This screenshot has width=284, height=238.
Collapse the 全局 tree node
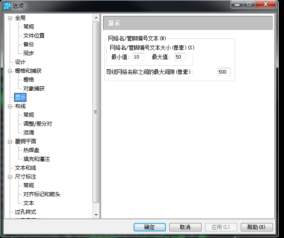[x=10, y=18]
